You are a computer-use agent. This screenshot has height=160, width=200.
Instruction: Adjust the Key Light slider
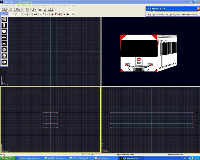(x=160, y=14)
